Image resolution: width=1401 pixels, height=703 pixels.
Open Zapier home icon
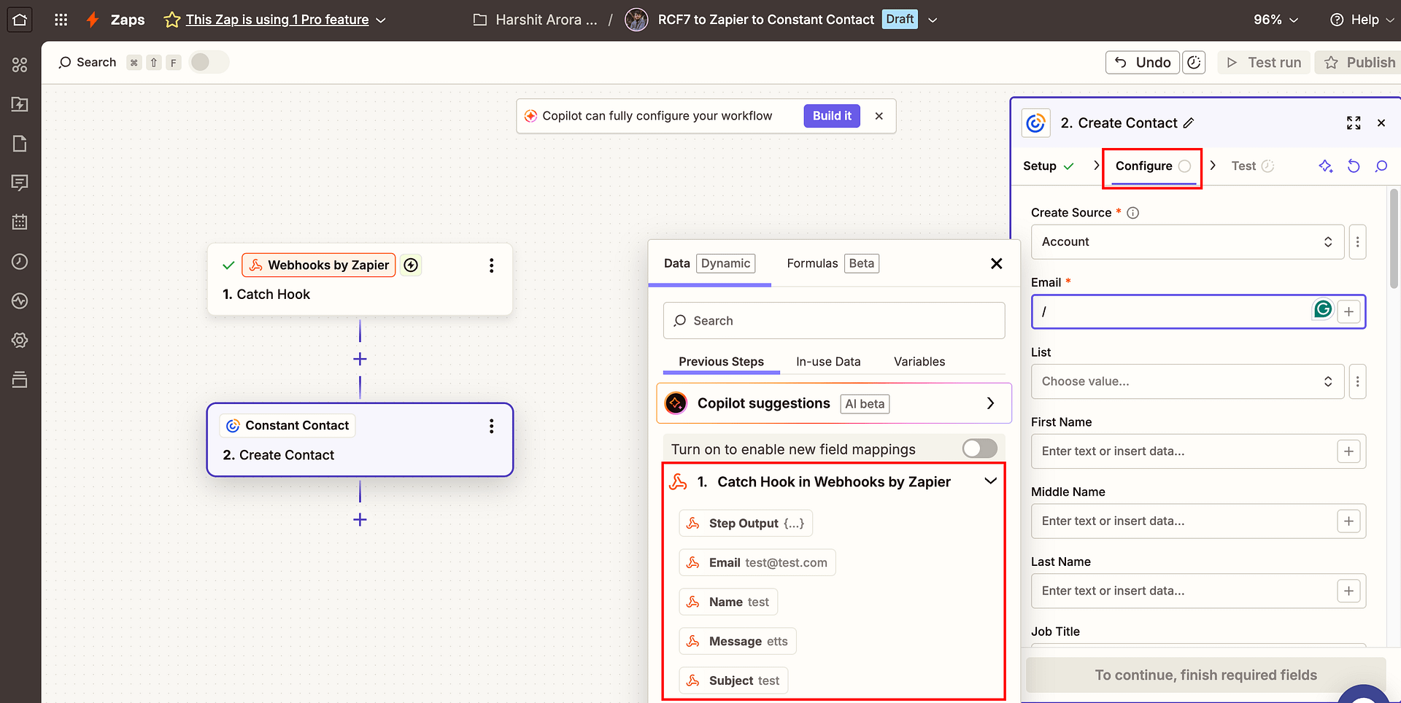pos(20,20)
